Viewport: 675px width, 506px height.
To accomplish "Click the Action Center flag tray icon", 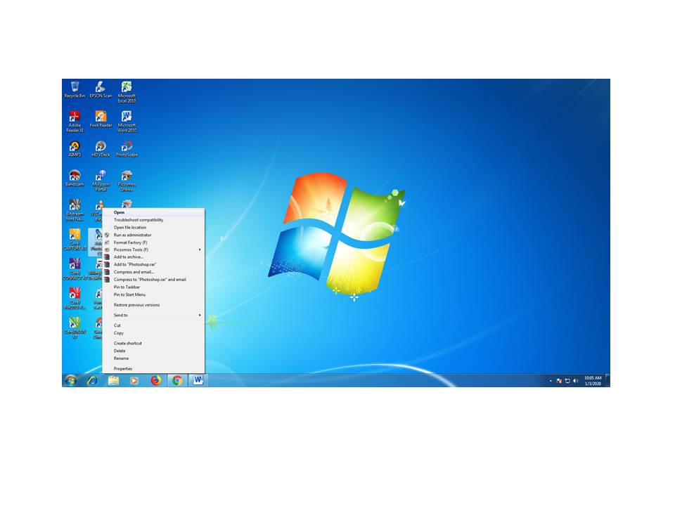I will tap(559, 381).
